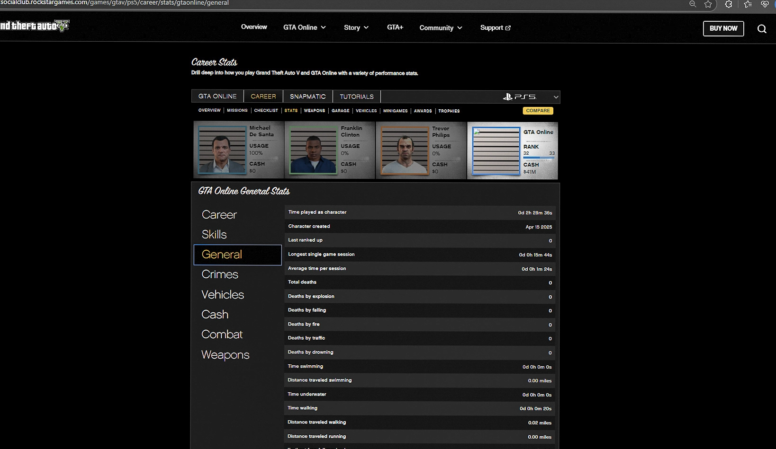
Task: Switch to the Snapmatic tab
Action: click(307, 97)
